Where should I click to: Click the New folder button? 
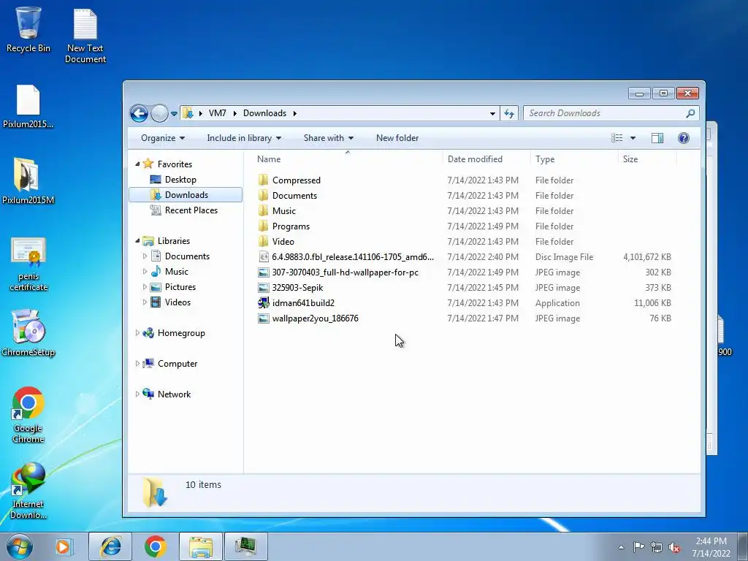click(x=397, y=138)
